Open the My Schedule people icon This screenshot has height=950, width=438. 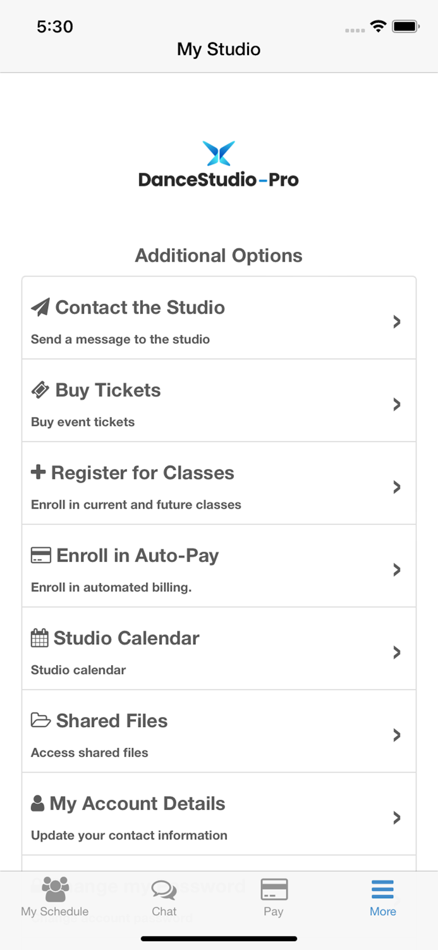pos(55,890)
